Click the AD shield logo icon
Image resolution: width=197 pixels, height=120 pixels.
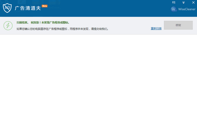click(7, 8)
